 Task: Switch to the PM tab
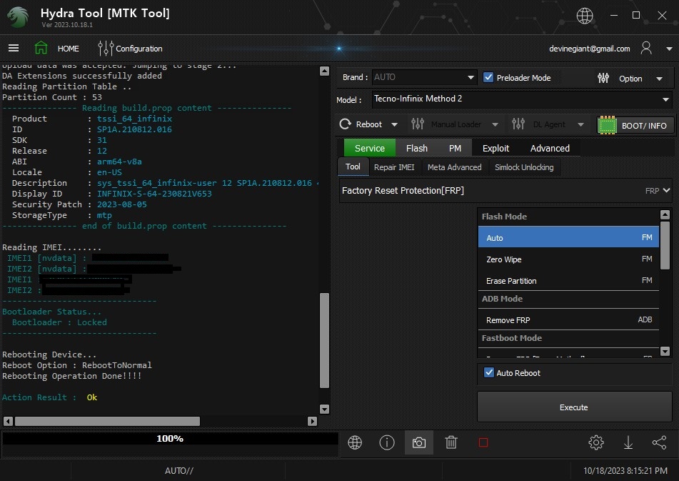(x=455, y=148)
